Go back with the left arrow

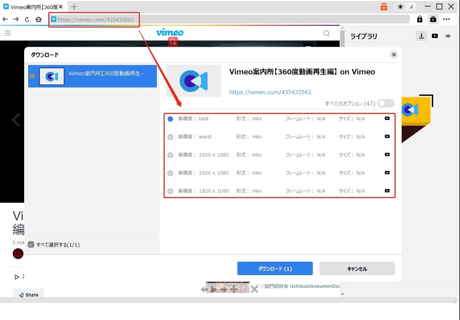tap(5, 19)
